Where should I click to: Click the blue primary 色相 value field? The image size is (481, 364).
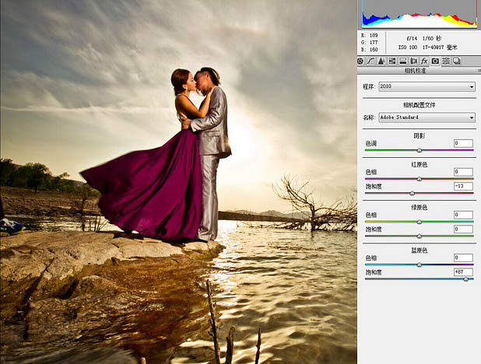point(463,257)
